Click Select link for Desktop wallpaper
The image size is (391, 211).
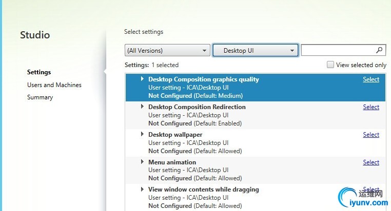[371, 135]
